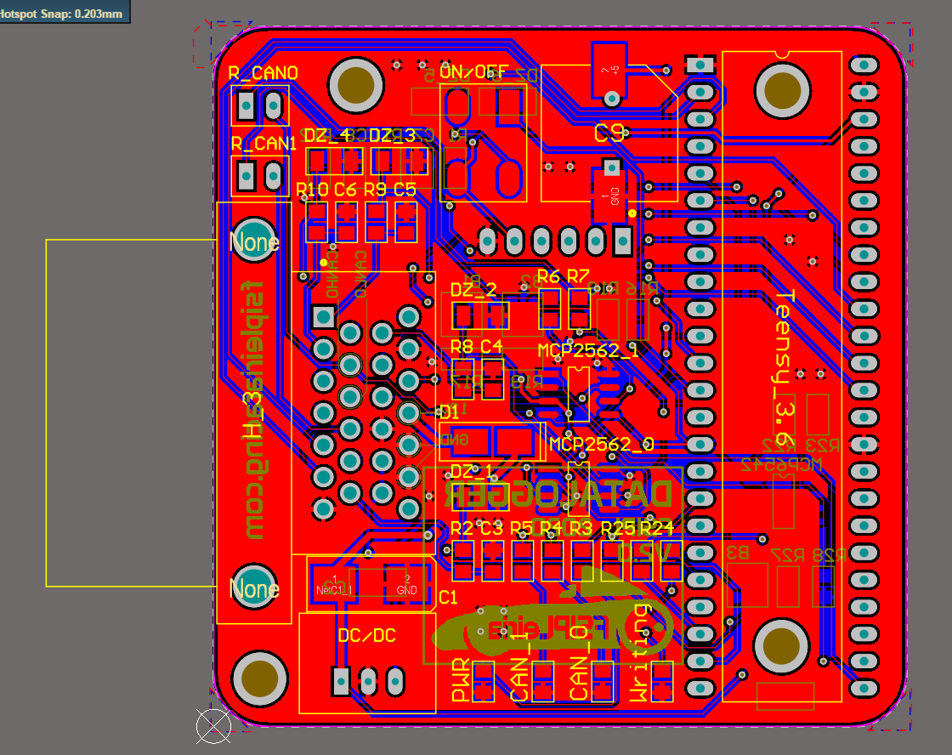Image resolution: width=952 pixels, height=755 pixels.
Task: Click the Hotspot Snap status indicator
Action: [x=64, y=13]
